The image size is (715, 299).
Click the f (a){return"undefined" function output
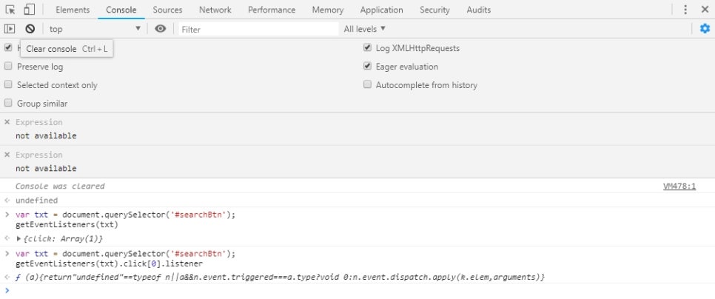[280, 277]
